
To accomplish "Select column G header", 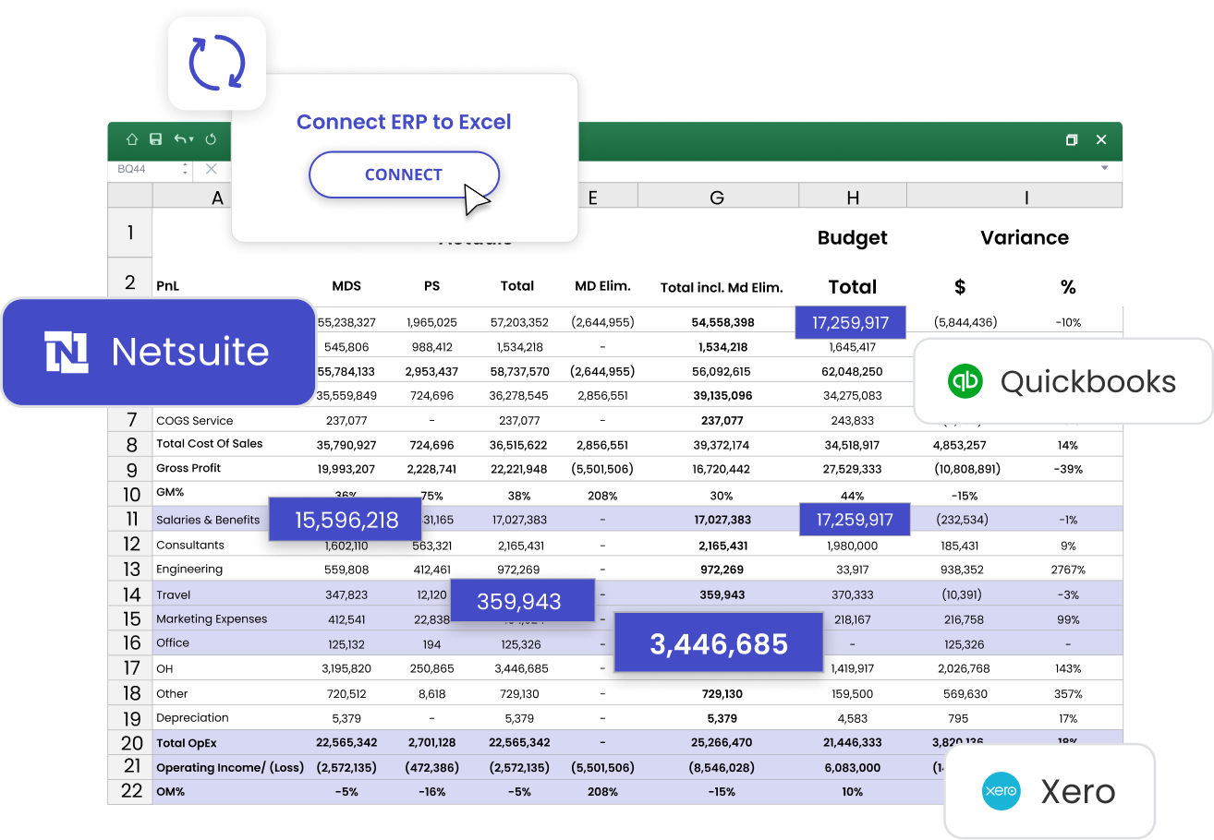I will [x=718, y=196].
